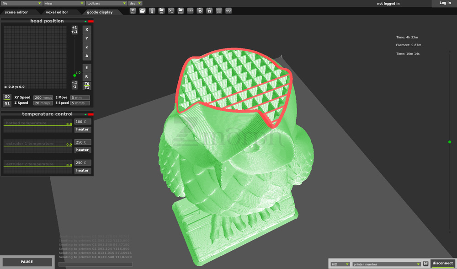Open the toolbars dropdown menu

[106, 3]
